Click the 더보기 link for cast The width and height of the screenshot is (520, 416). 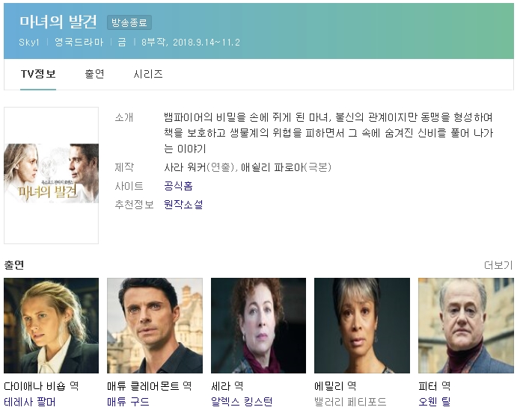[x=498, y=265]
